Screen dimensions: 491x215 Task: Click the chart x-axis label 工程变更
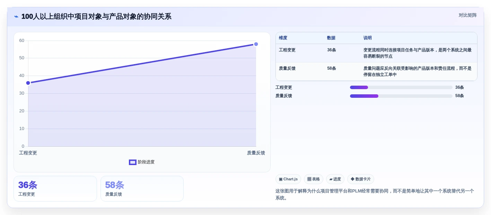pyautogui.click(x=28, y=153)
